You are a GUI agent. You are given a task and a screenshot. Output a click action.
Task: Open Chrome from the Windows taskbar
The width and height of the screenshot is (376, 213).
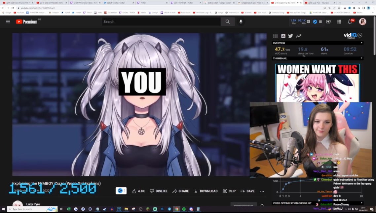pyautogui.click(x=176, y=209)
